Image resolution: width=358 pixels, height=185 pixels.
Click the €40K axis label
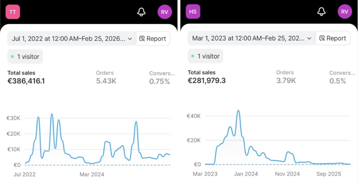194,116
